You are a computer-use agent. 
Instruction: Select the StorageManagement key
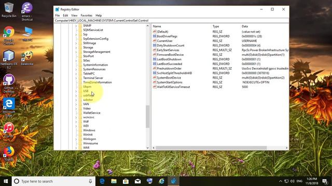point(96,52)
